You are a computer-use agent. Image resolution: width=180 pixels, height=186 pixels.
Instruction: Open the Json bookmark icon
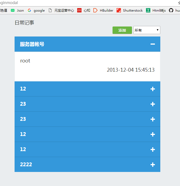[x=13, y=10]
